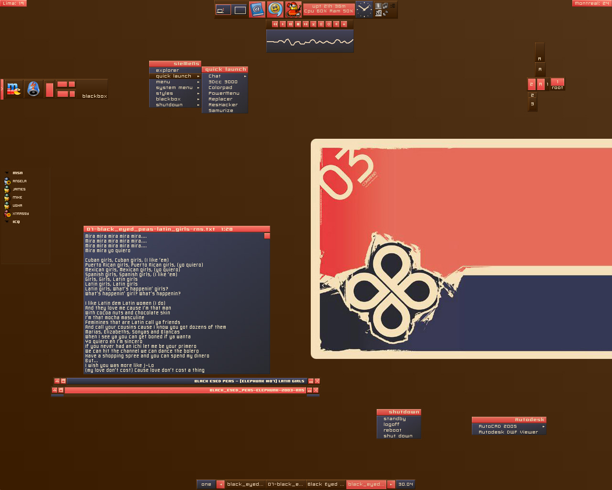Open explorer from siemens menu
Image resolution: width=612 pixels, height=490 pixels.
(x=175, y=70)
